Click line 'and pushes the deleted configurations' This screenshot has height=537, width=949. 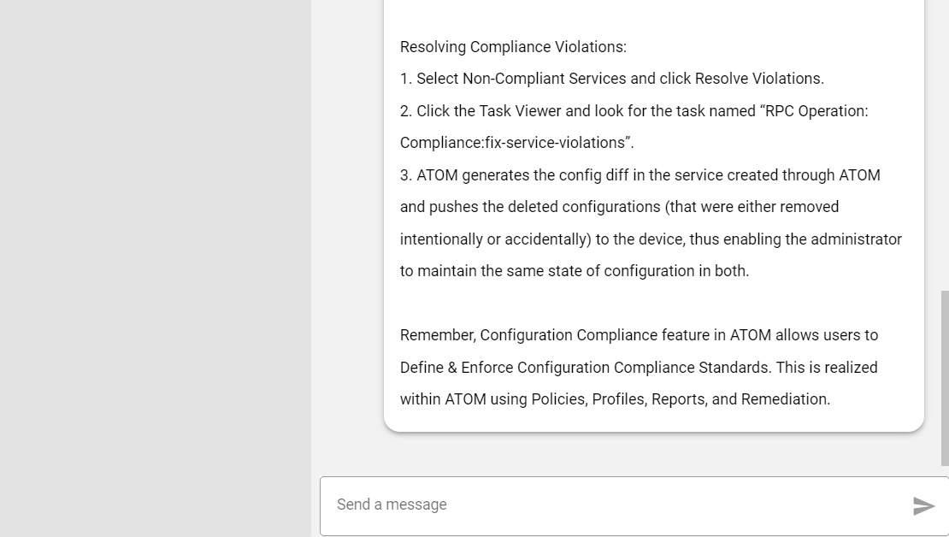coord(619,207)
